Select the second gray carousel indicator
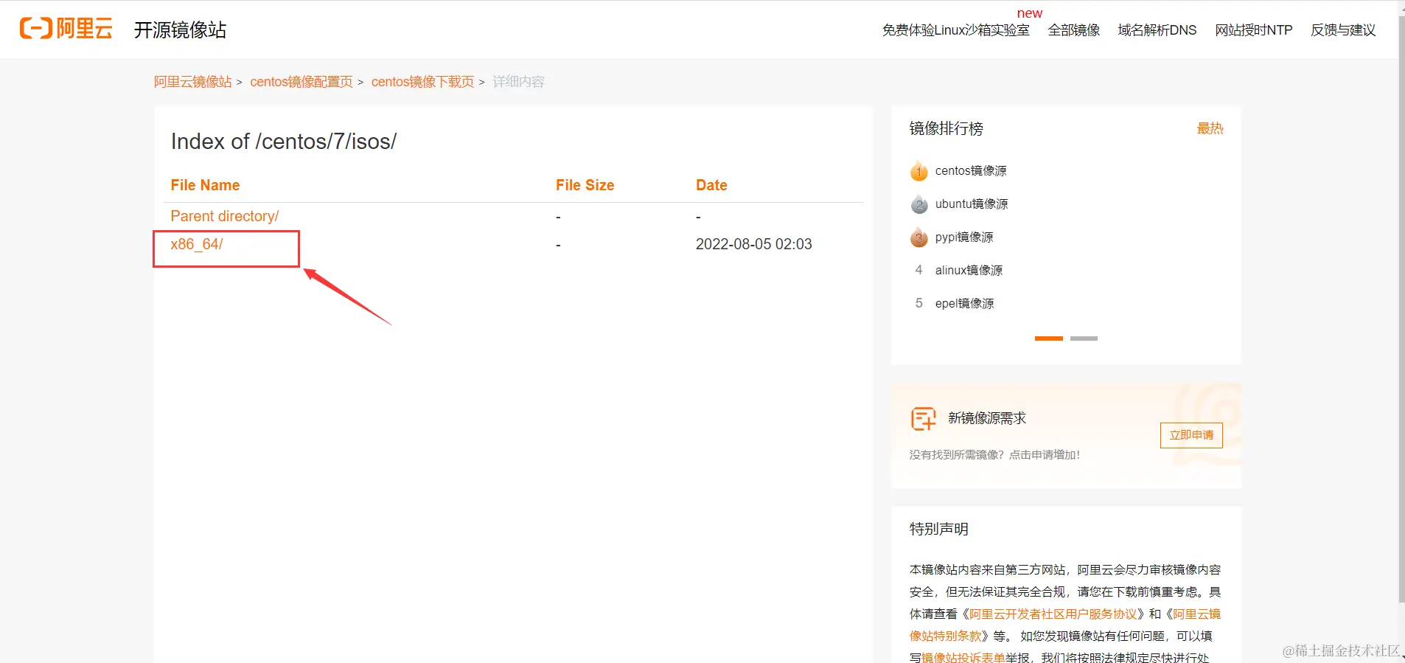 tap(1084, 339)
